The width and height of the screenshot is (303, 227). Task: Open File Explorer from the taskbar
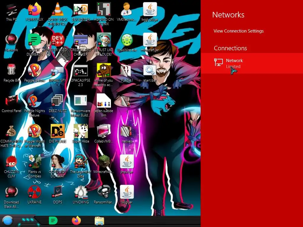point(99,221)
